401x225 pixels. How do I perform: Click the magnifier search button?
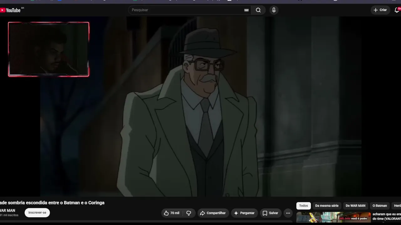[x=258, y=10]
